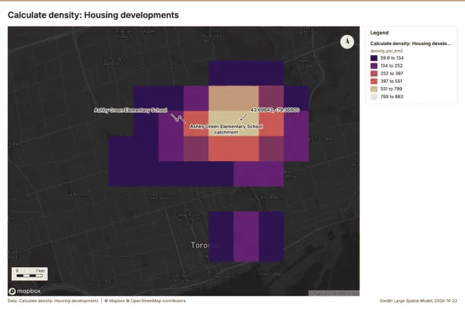Click the 43.69843, -79.36600 coordinate label
Viewport: 465px width, 310px height.
tap(275, 110)
